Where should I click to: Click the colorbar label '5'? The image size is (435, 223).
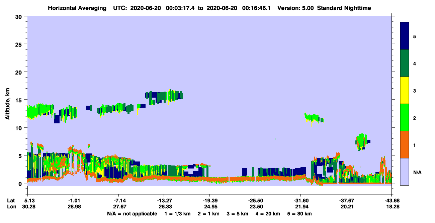(x=415, y=36)
